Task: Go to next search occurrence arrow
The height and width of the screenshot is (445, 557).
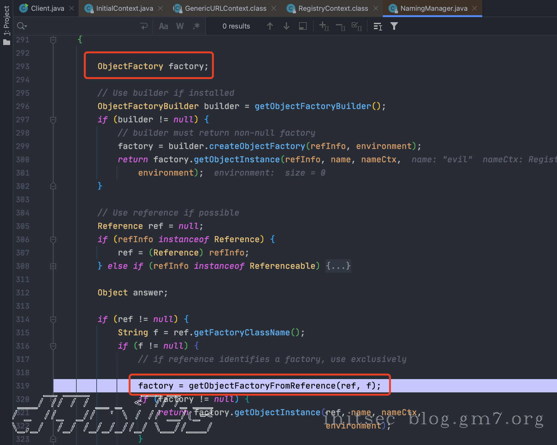Action: tap(286, 26)
